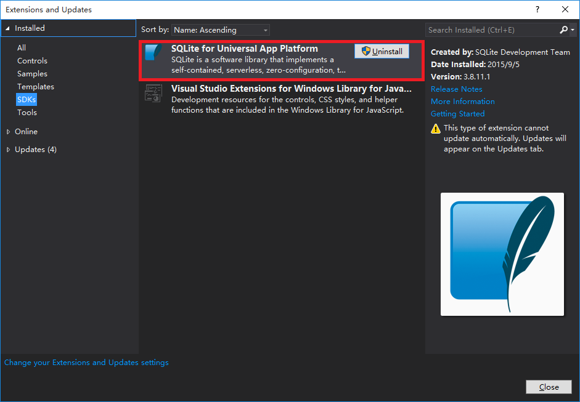Viewport: 580px width, 402px height.
Task: Click the search magnifier icon
Action: (x=563, y=30)
